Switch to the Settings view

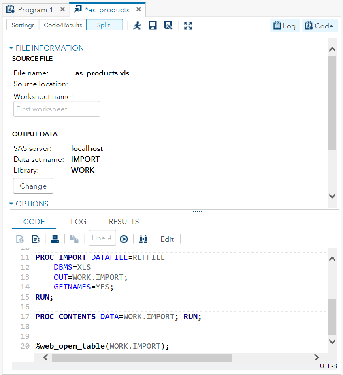[x=23, y=25]
